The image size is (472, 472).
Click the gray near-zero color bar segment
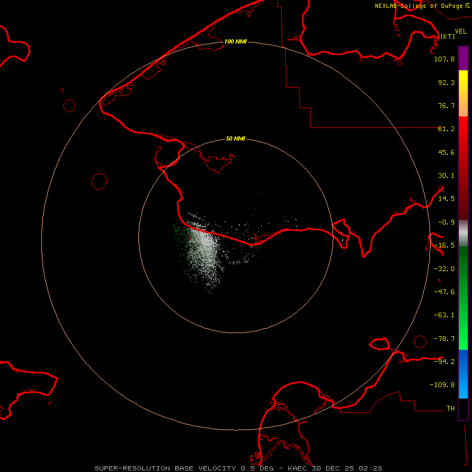(x=463, y=233)
